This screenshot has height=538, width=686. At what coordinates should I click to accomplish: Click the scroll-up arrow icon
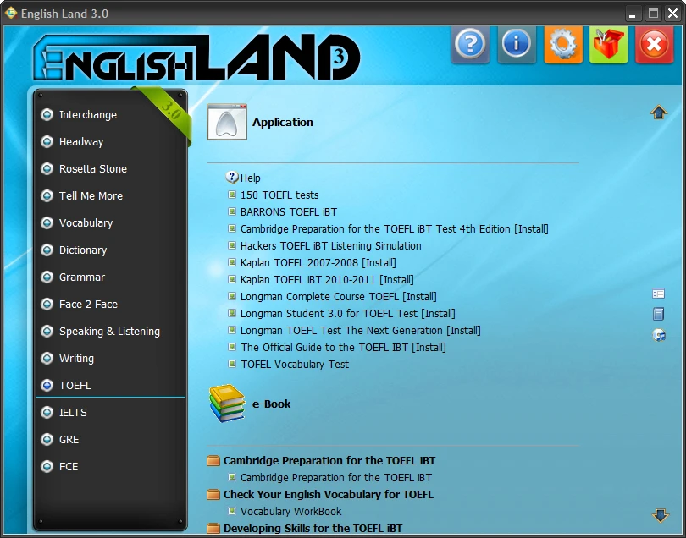coord(659,113)
